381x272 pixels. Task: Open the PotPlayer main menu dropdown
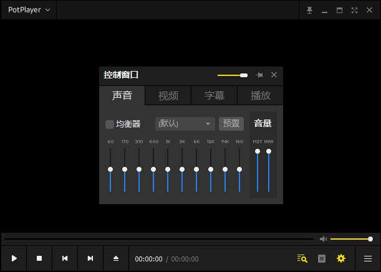[x=29, y=10]
